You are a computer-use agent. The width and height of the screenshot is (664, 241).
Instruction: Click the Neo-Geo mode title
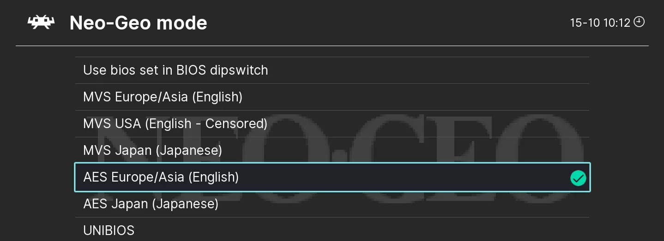point(138,23)
